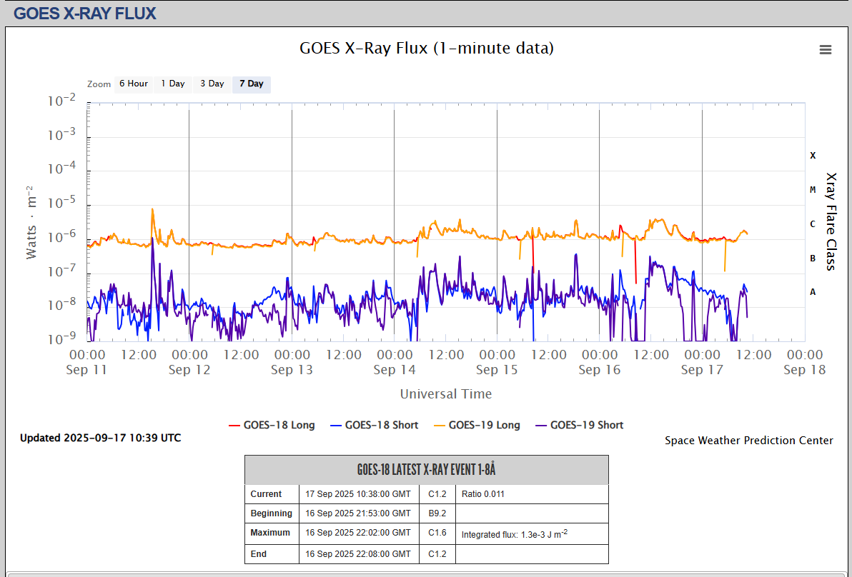Click the Beginning row timestamp cell
The height and width of the screenshot is (577, 852).
tap(358, 513)
